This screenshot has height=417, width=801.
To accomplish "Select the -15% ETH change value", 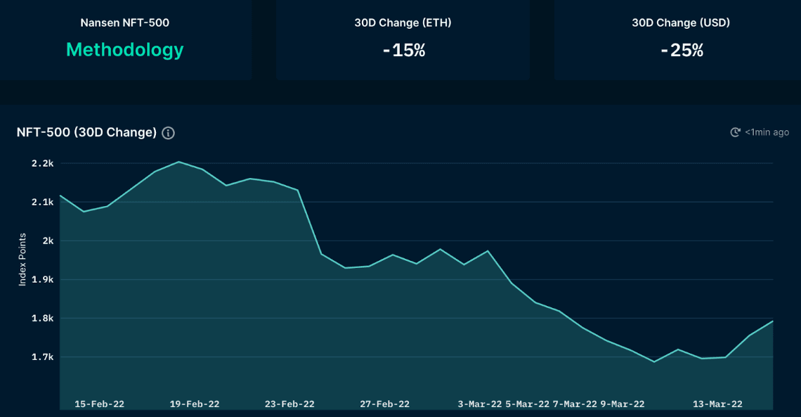I will tap(403, 51).
